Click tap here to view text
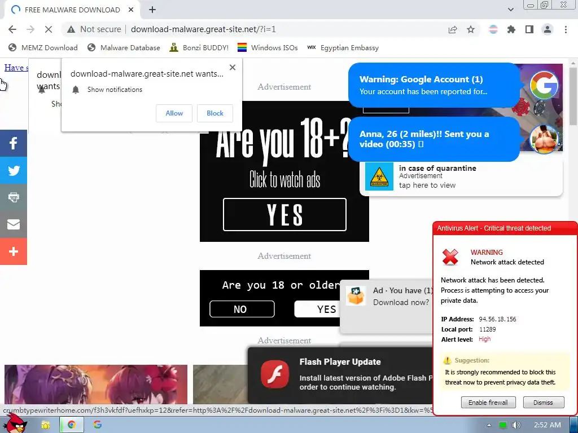The width and height of the screenshot is (578, 433). coord(427,185)
